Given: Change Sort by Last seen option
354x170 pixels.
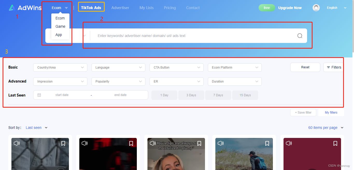Looking at the screenshot, I should tap(37, 128).
